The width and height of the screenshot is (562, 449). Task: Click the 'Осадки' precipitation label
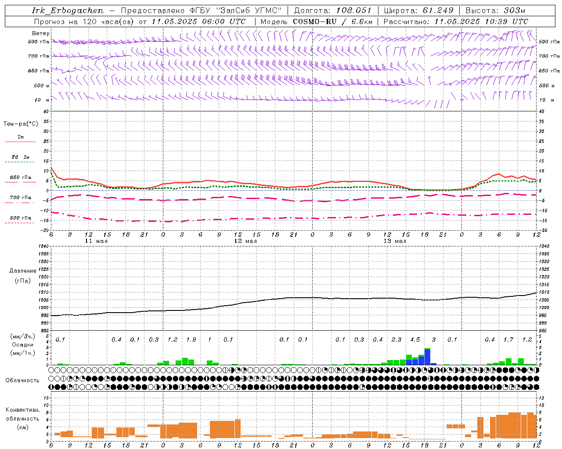(x=23, y=345)
